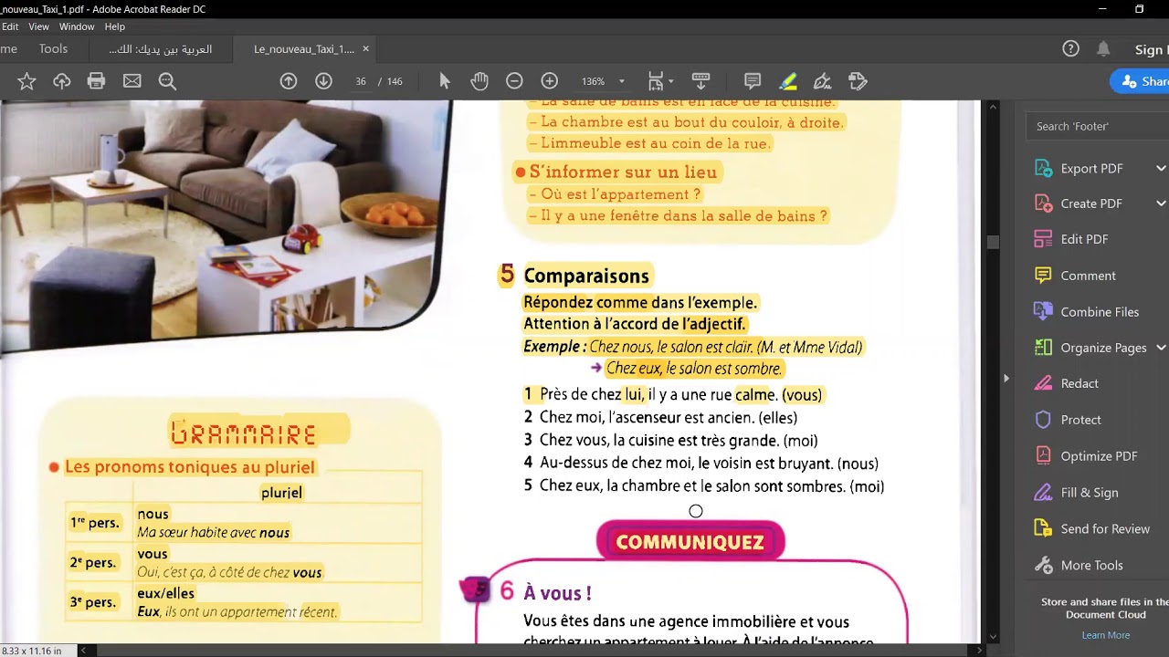Open the Help menu

[114, 26]
